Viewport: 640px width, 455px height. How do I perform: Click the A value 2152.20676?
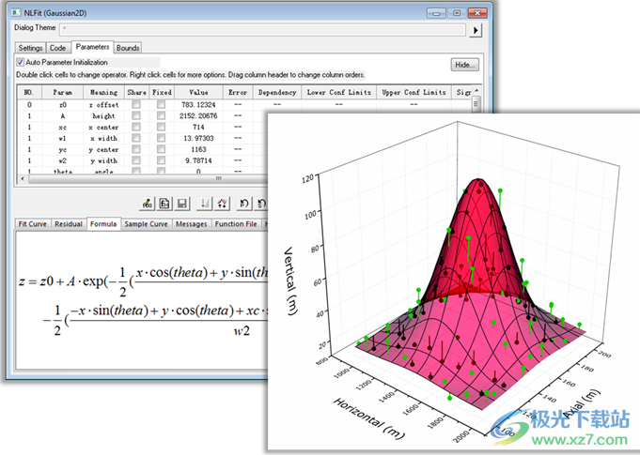[198, 116]
